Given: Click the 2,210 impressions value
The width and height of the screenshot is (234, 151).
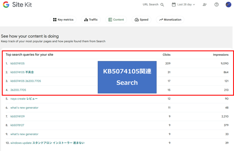Looking at the screenshot, I should pyautogui.click(x=225, y=116).
